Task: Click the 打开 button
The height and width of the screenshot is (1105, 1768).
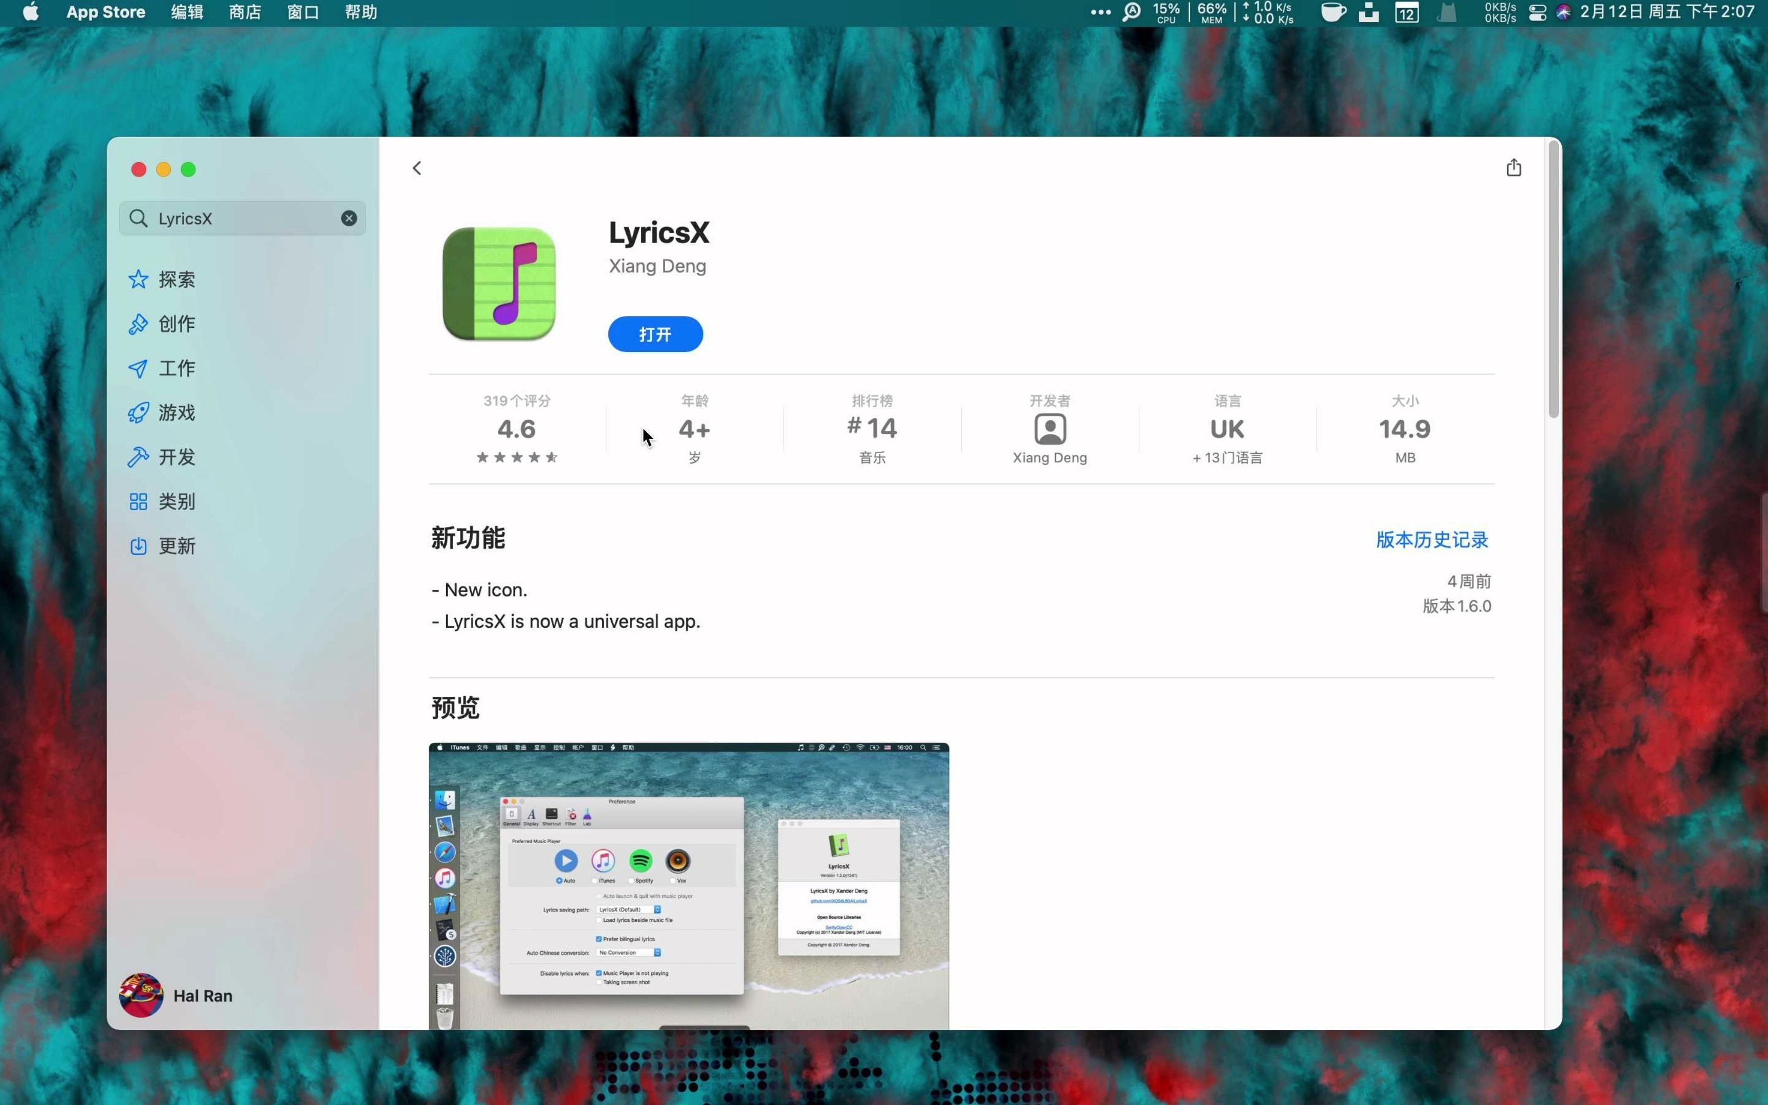Action: pos(655,334)
